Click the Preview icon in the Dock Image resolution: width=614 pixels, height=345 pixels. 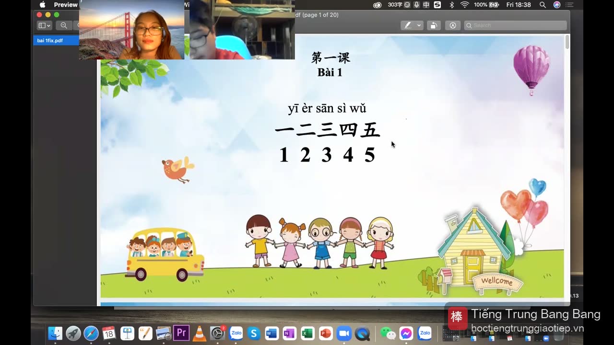pos(164,333)
